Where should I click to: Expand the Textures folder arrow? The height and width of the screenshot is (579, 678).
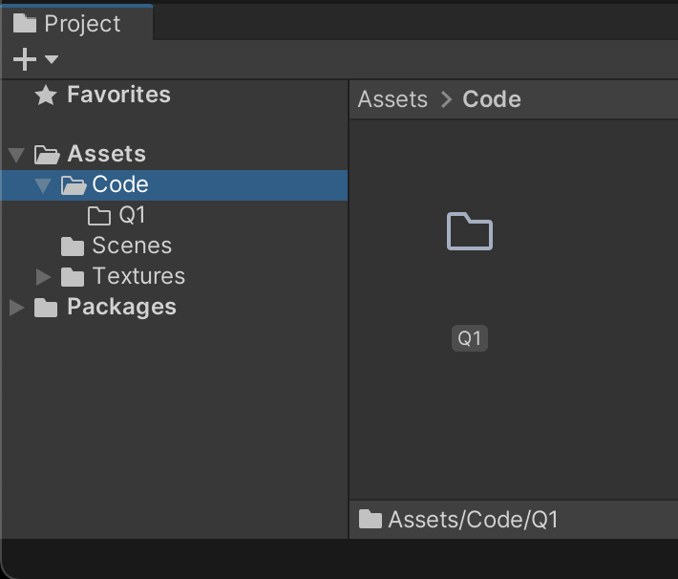coord(43,276)
